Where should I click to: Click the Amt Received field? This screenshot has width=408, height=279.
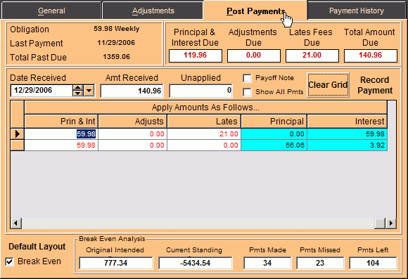click(132, 91)
